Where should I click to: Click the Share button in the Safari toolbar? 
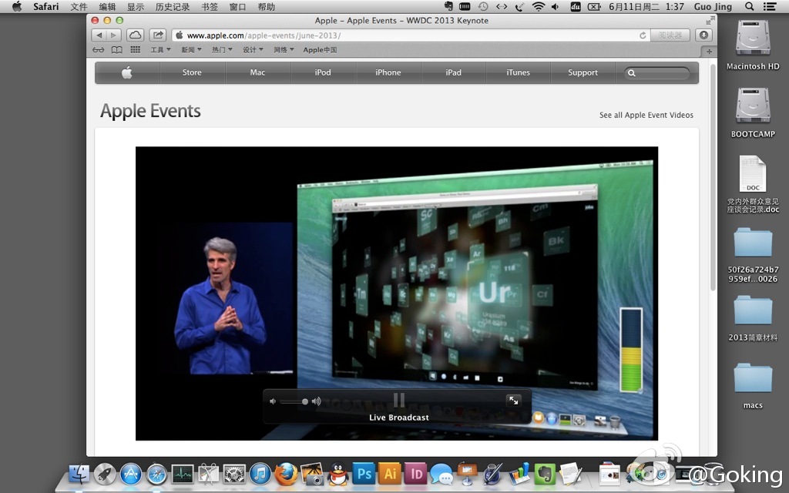click(158, 35)
